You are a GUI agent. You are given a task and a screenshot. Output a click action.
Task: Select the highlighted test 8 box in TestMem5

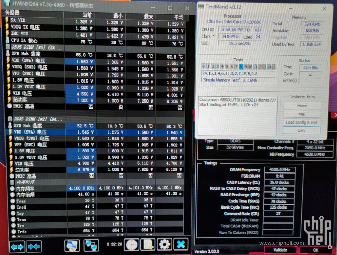pyautogui.click(x=241, y=67)
